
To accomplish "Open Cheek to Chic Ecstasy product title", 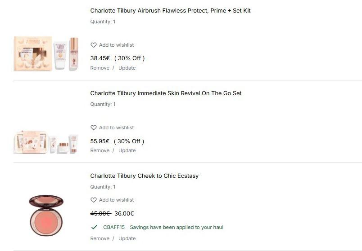I will click(144, 176).
